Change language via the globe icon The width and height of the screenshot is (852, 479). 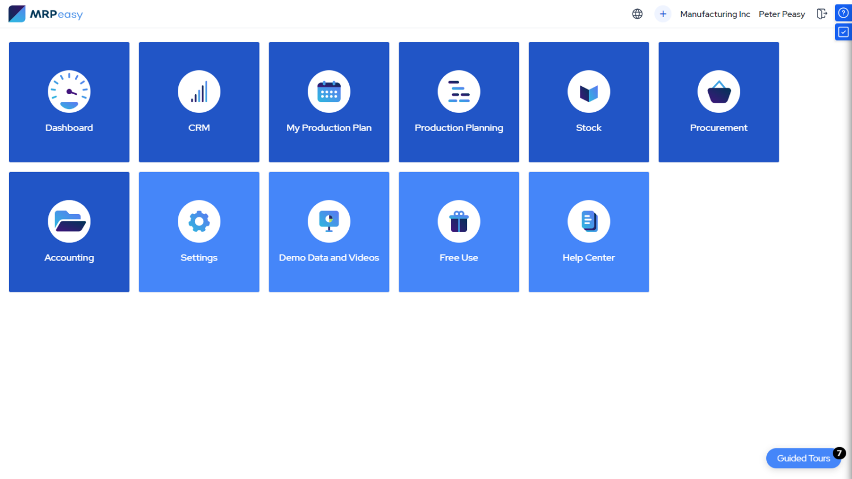tap(637, 14)
